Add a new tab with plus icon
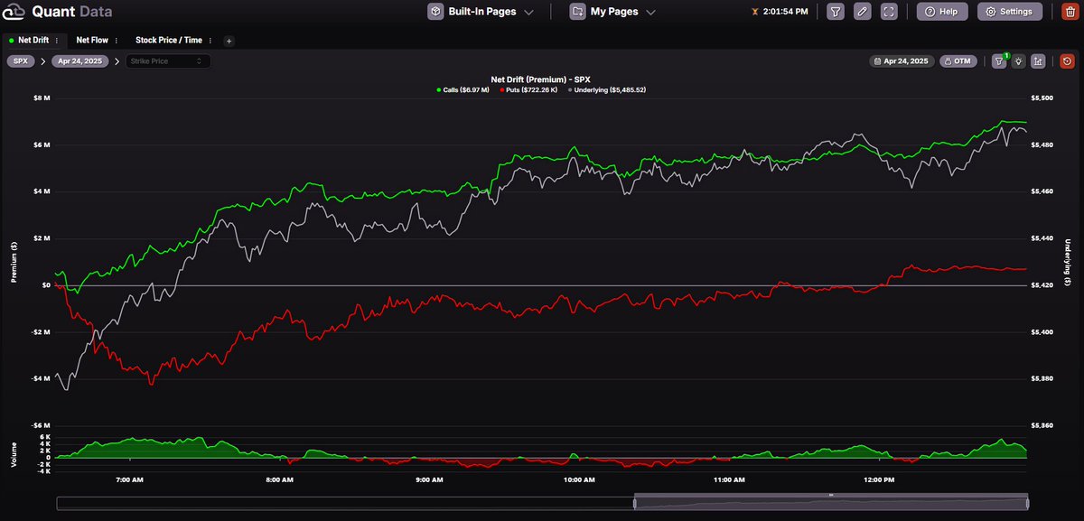Image resolution: width=1084 pixels, height=521 pixels. (x=229, y=41)
